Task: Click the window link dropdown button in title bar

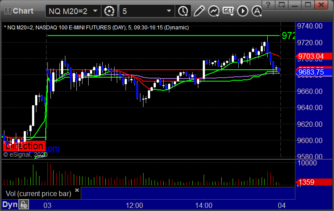Action: point(282,5)
